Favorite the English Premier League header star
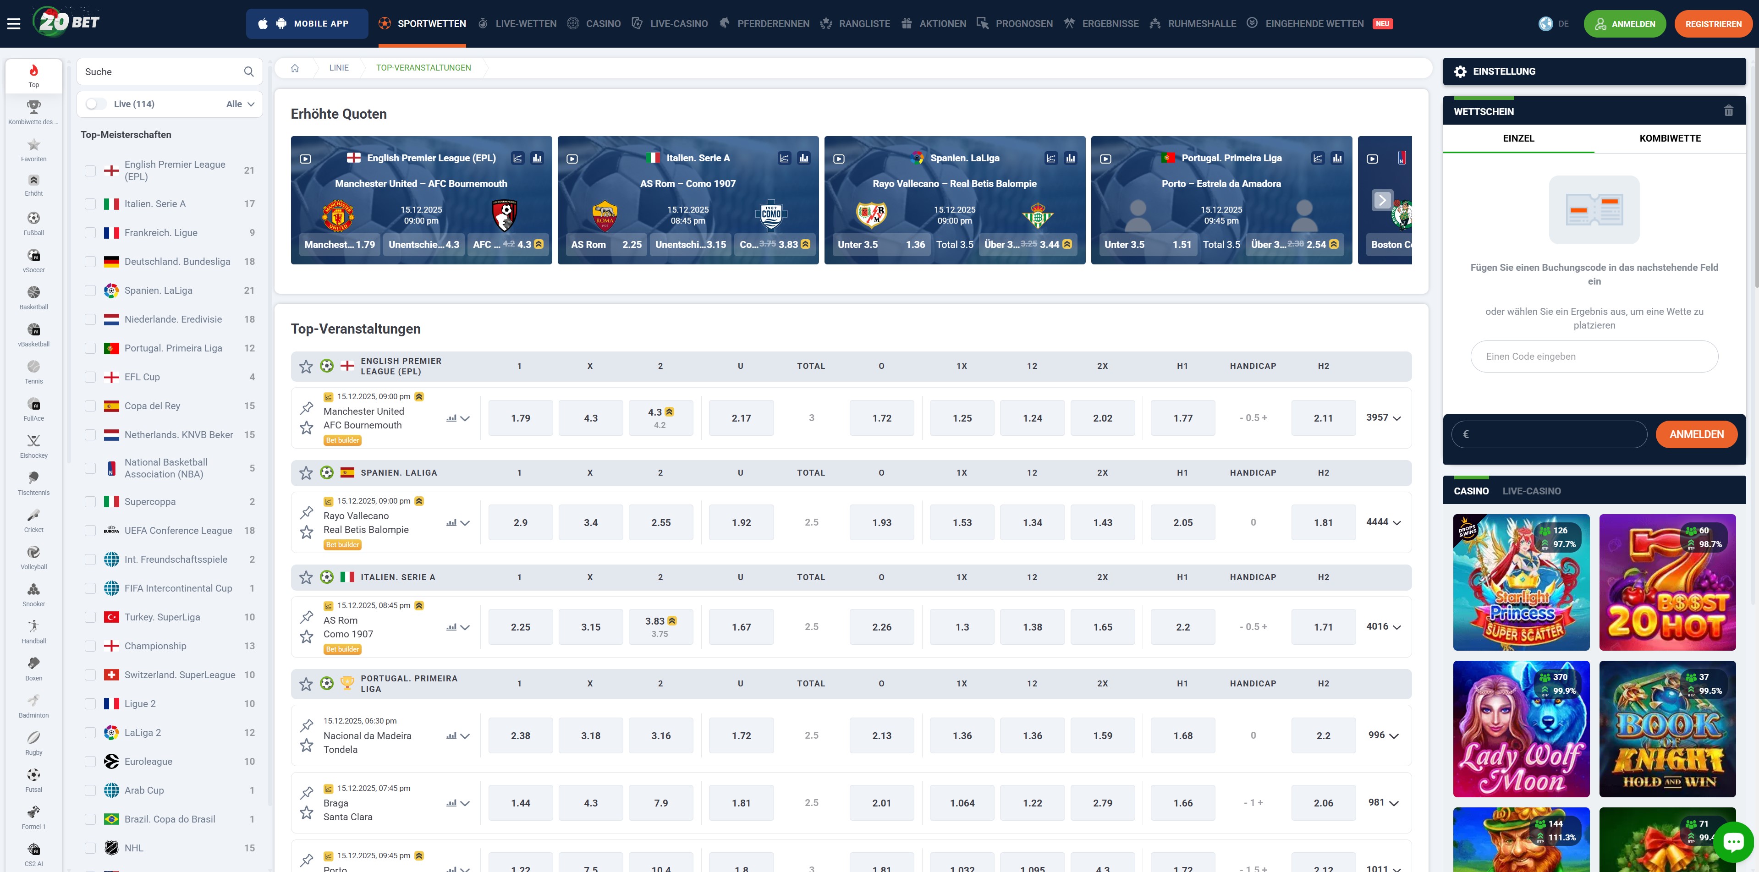The height and width of the screenshot is (872, 1759). click(306, 367)
